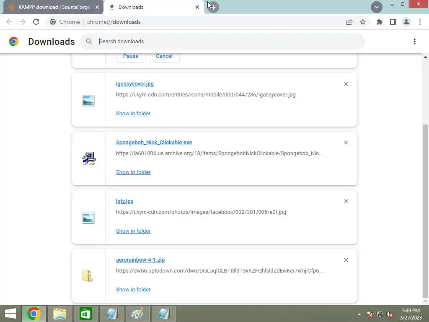Pause the current download
This screenshot has height=322, width=429.
click(x=131, y=56)
